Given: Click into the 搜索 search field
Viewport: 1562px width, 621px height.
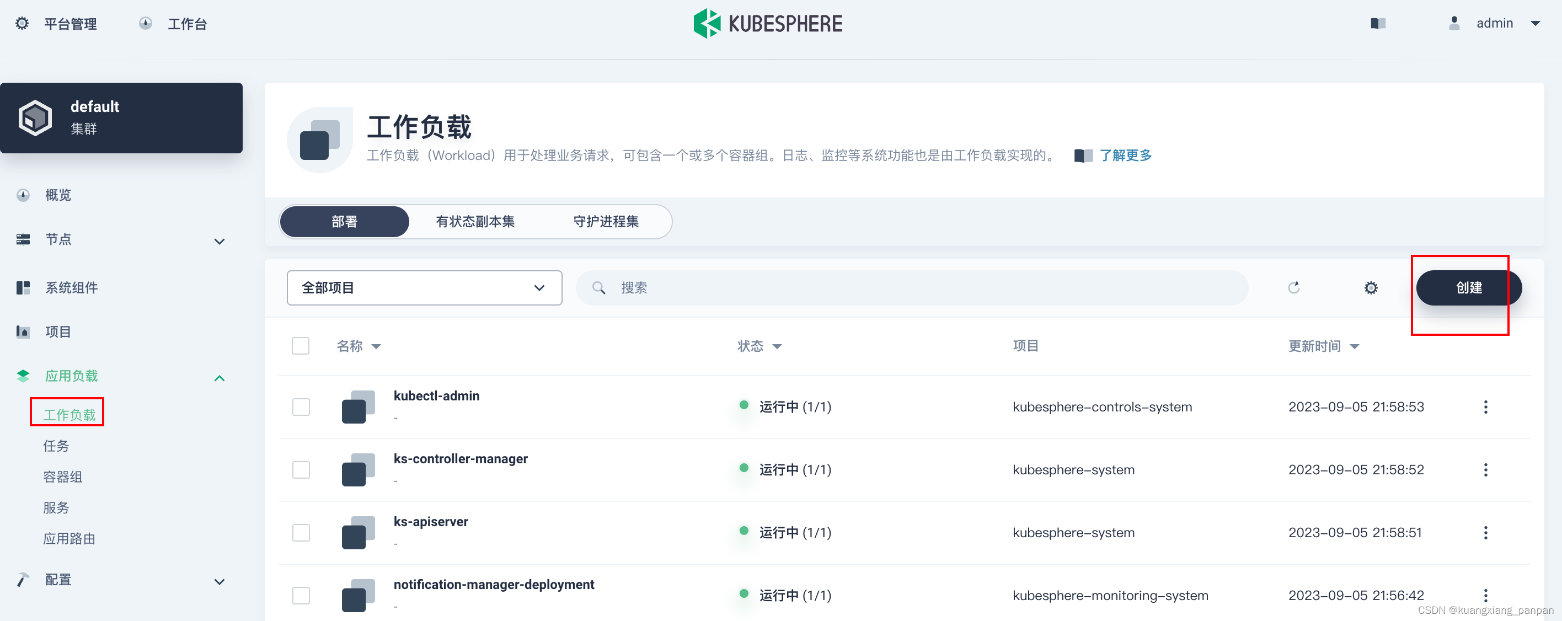Looking at the screenshot, I should point(911,288).
